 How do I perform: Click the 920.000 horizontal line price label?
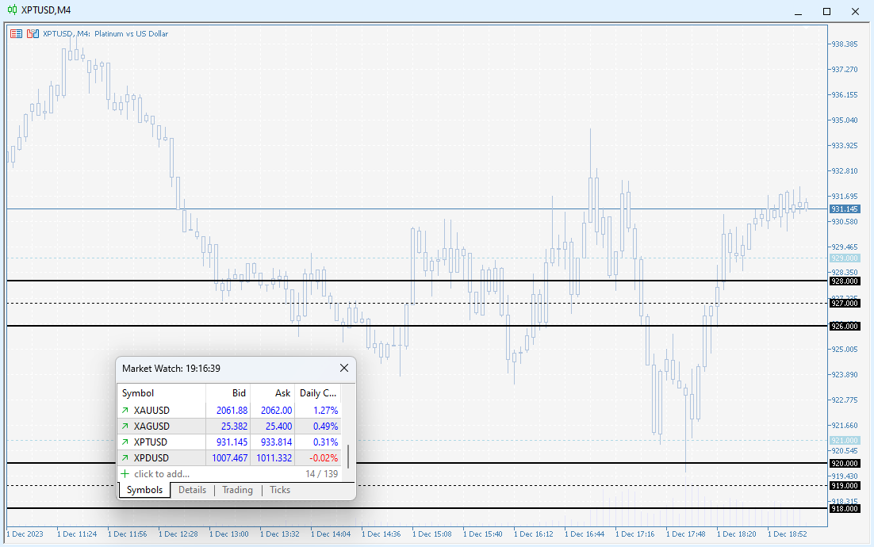(845, 464)
